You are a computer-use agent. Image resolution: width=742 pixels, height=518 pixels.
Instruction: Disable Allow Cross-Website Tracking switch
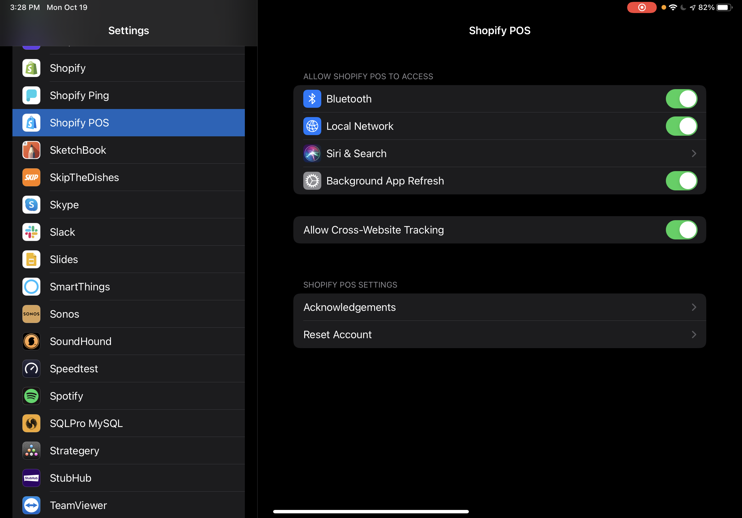click(682, 230)
